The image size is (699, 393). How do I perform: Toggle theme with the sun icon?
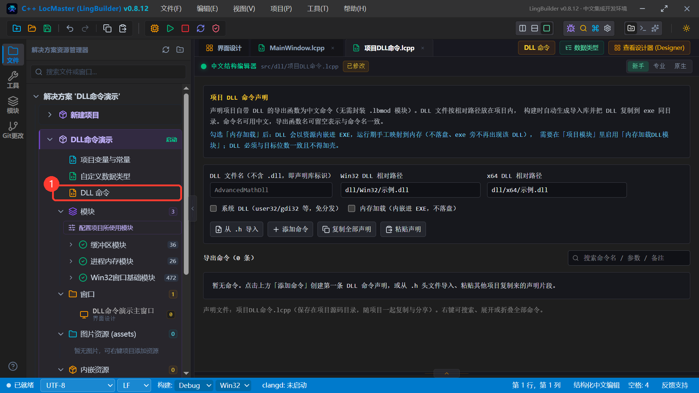pyautogui.click(x=687, y=28)
